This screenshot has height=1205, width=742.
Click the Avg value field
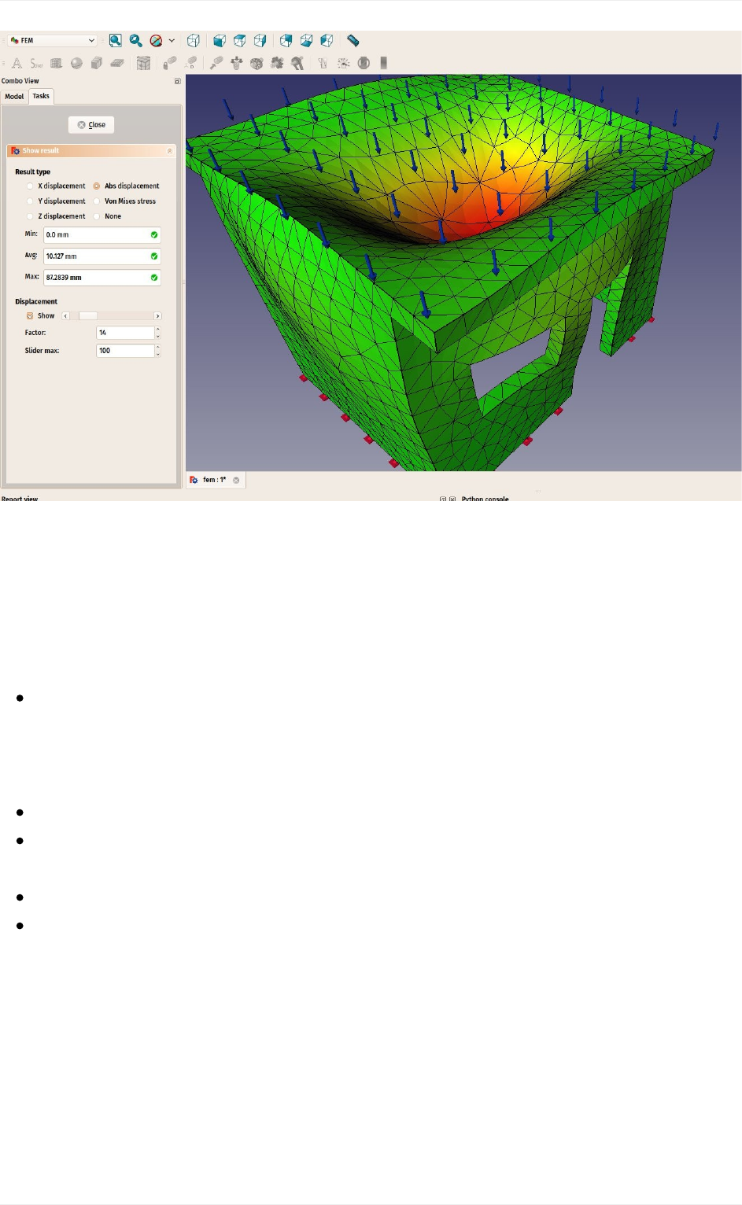[x=102, y=256]
